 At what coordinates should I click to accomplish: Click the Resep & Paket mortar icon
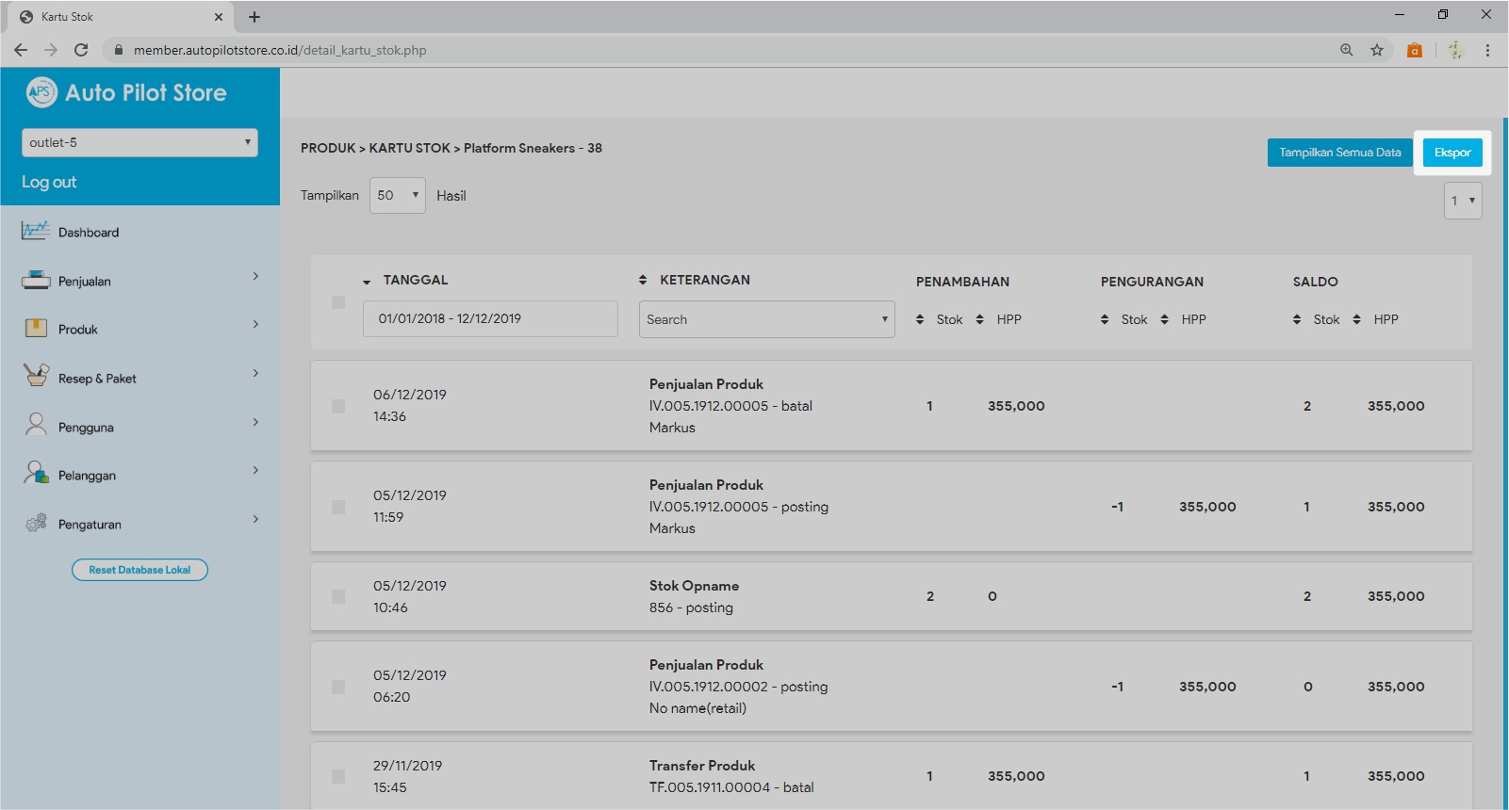(36, 376)
